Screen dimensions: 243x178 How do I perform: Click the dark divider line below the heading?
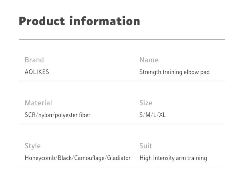point(121,39)
